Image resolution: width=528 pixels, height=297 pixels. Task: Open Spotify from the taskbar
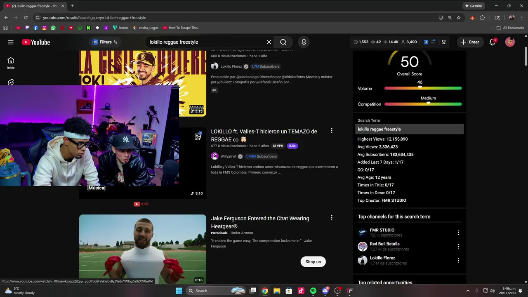[313, 291]
